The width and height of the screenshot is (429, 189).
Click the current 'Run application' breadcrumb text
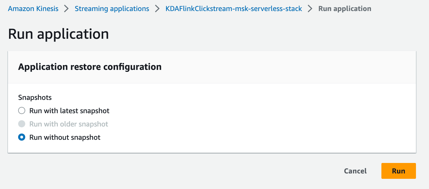(345, 8)
